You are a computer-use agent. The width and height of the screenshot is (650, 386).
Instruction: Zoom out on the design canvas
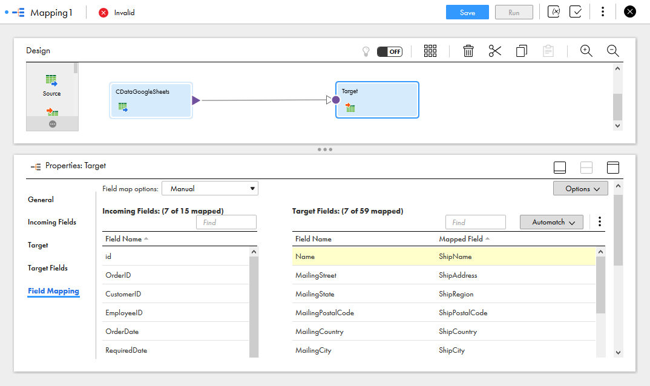tap(612, 51)
